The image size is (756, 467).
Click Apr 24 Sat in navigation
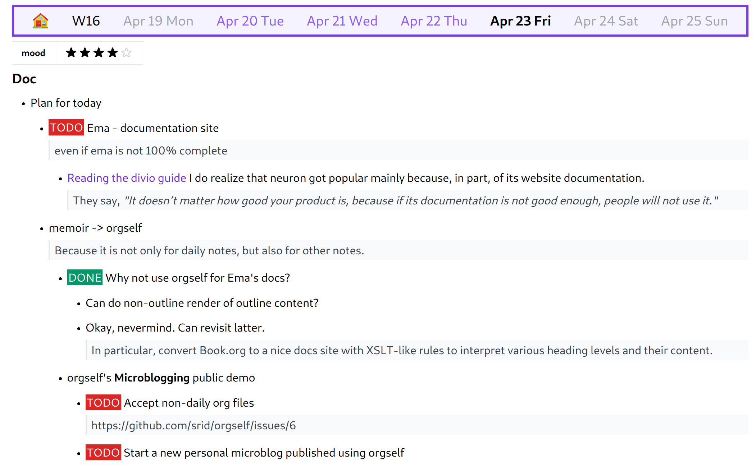pos(606,21)
